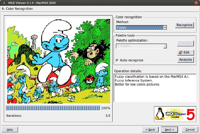Click the Optimize button
This screenshot has height=134, width=200.
coord(185,43)
